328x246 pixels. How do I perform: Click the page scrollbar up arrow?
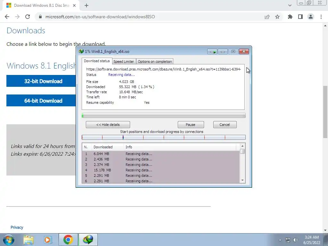[325, 26]
